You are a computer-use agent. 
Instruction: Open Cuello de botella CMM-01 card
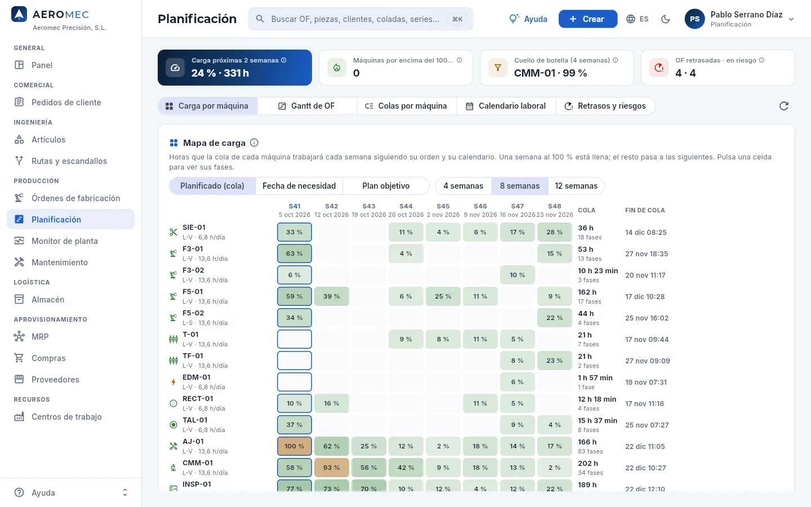coord(557,68)
